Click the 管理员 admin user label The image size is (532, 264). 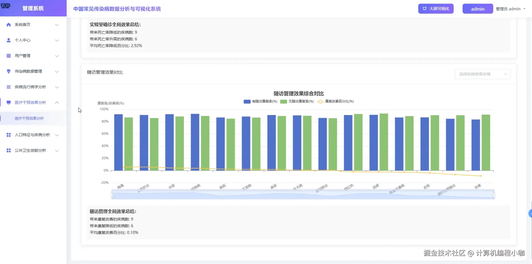[508, 9]
